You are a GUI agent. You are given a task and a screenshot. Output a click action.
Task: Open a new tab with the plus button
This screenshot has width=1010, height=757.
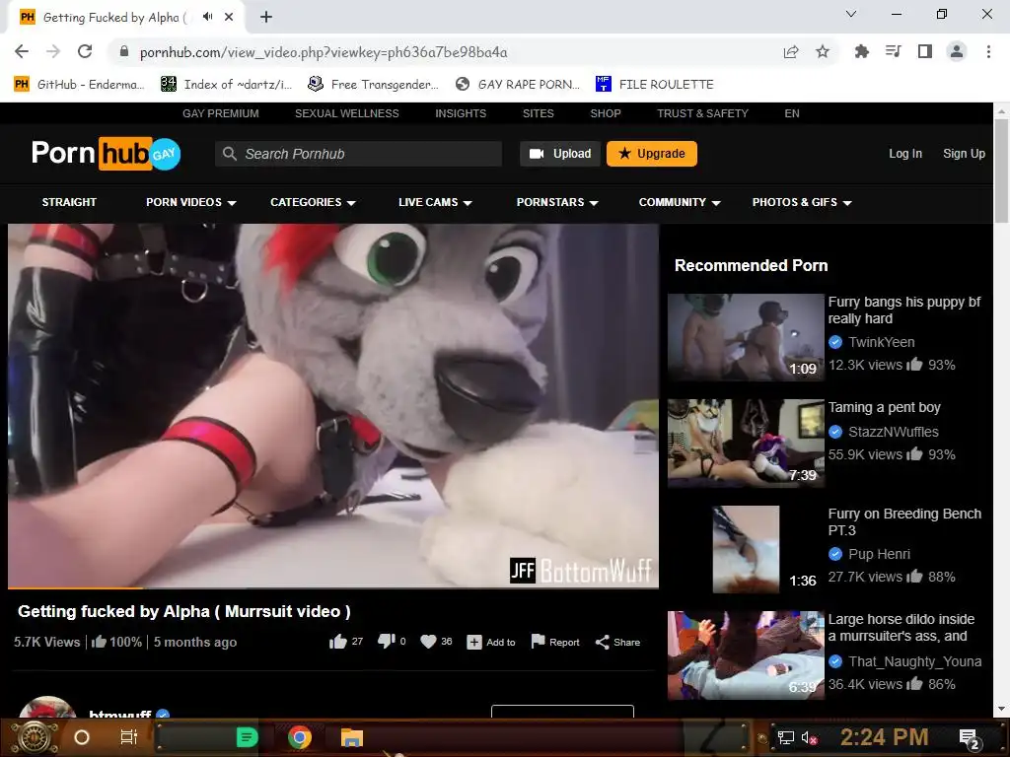266,17
